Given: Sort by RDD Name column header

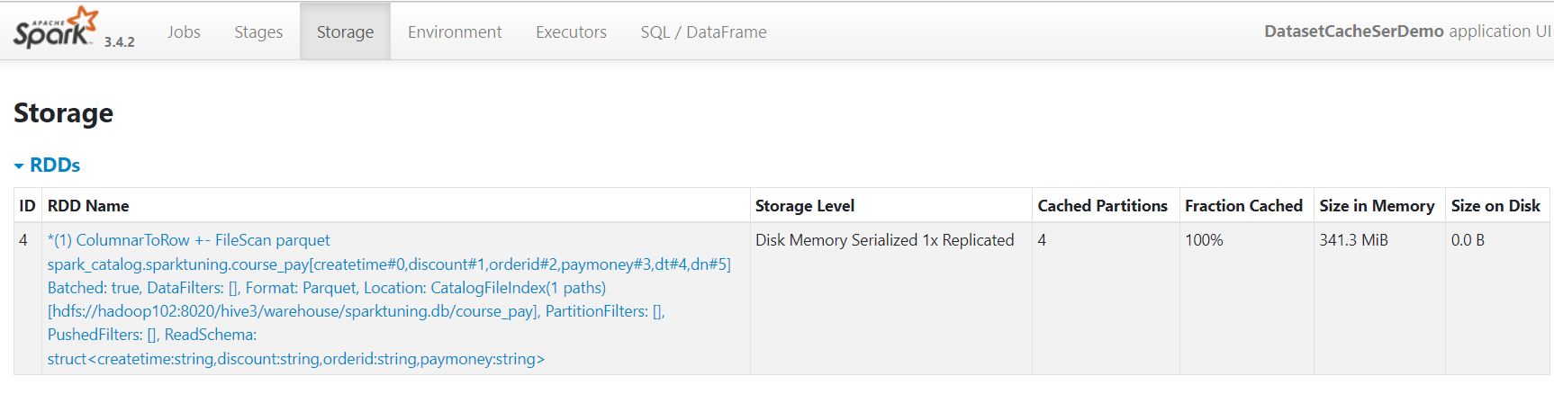Looking at the screenshot, I should [x=88, y=205].
